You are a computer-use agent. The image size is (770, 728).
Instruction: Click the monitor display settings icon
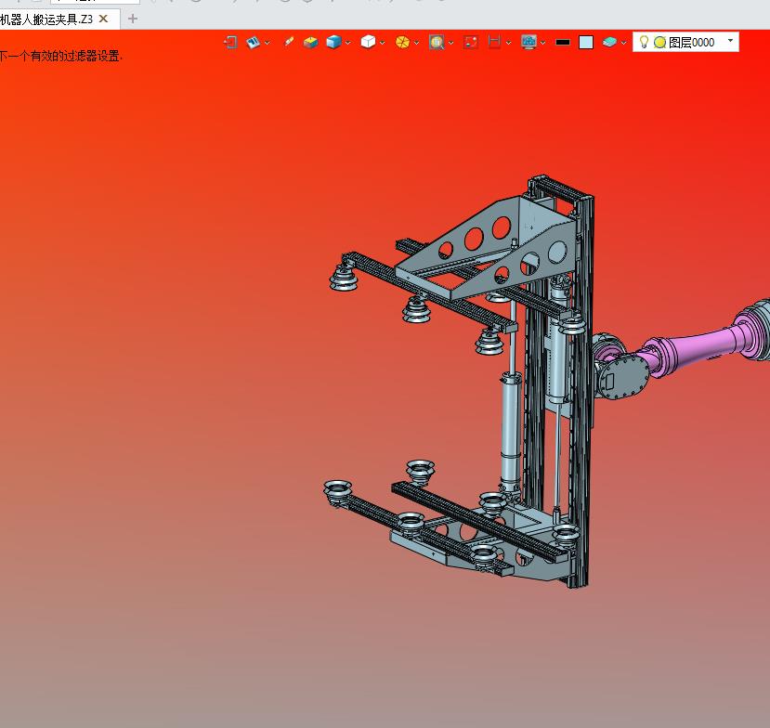[x=529, y=42]
